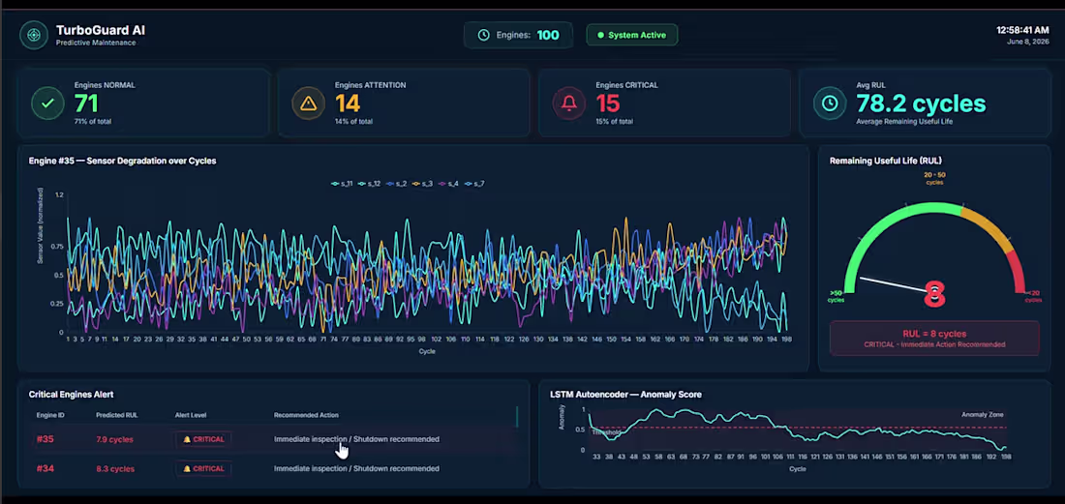Click the recommended action text for engine #34
The image size is (1065, 504).
coord(356,469)
